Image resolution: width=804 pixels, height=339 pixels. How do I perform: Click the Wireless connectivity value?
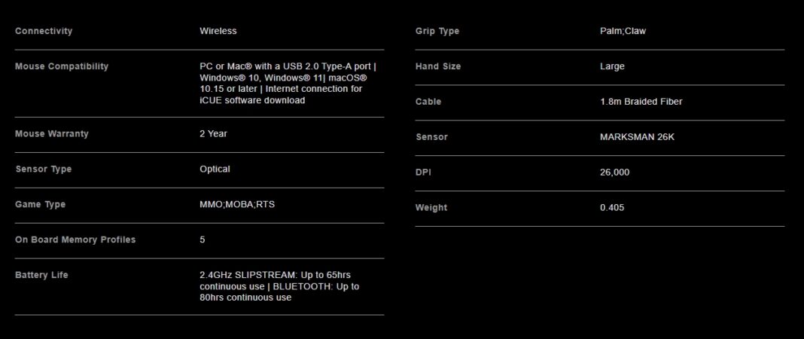click(x=218, y=31)
